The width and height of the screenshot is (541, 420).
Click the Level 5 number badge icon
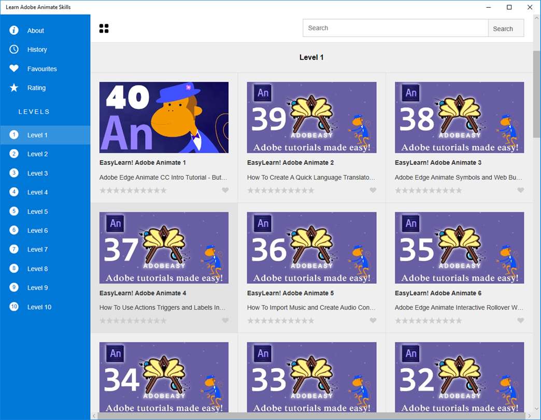pyautogui.click(x=14, y=211)
